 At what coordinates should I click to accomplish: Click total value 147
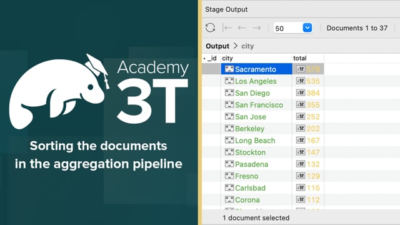pyautogui.click(x=313, y=152)
